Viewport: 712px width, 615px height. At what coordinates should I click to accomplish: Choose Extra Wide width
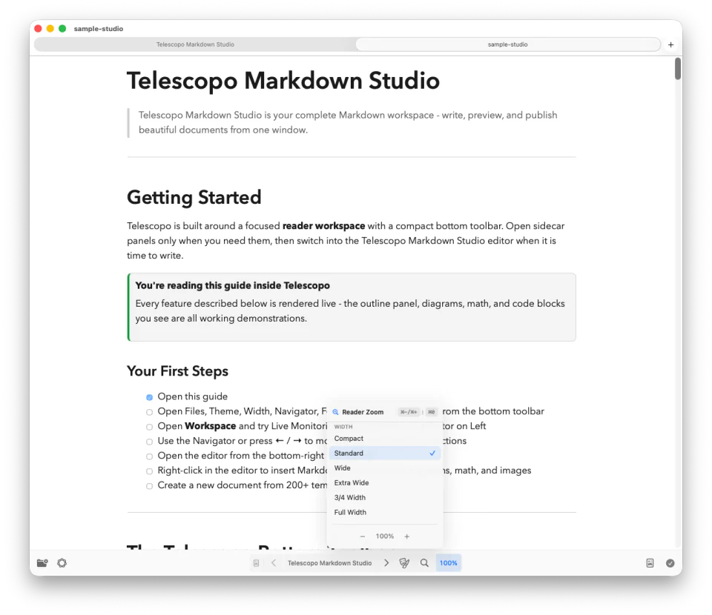point(385,482)
